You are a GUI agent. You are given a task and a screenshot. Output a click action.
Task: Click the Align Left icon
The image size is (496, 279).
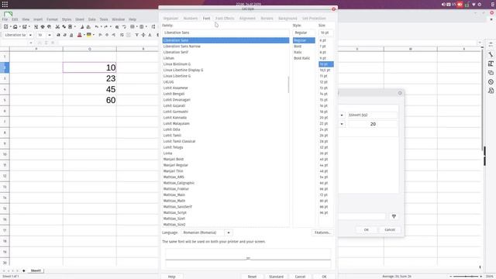100,35
